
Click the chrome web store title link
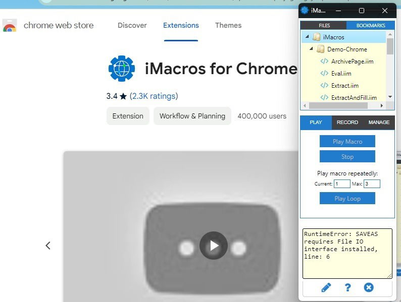point(59,25)
